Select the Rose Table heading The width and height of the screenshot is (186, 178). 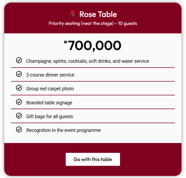98,14
